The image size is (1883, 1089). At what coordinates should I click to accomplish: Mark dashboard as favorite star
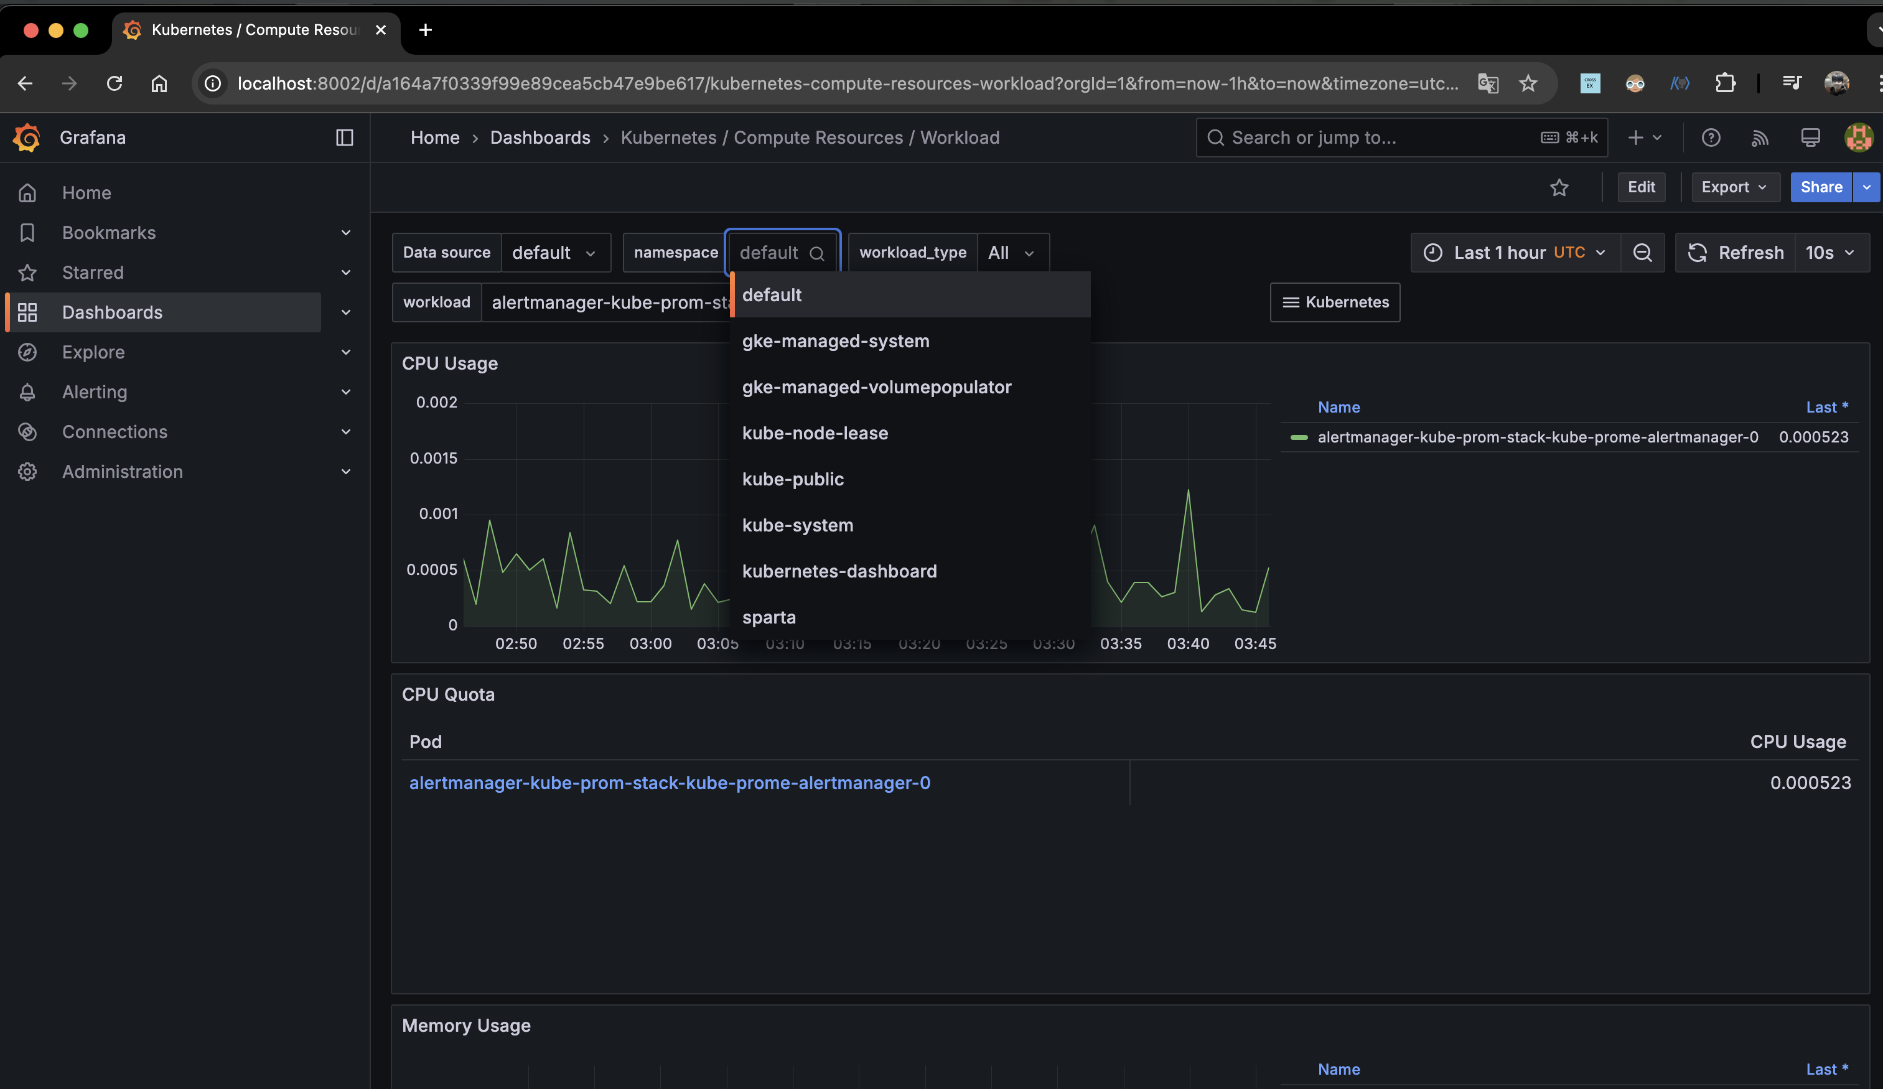tap(1559, 187)
